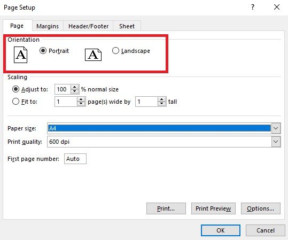The height and width of the screenshot is (240, 288).
Task: Switch to the Sheet tab
Action: tap(127, 26)
